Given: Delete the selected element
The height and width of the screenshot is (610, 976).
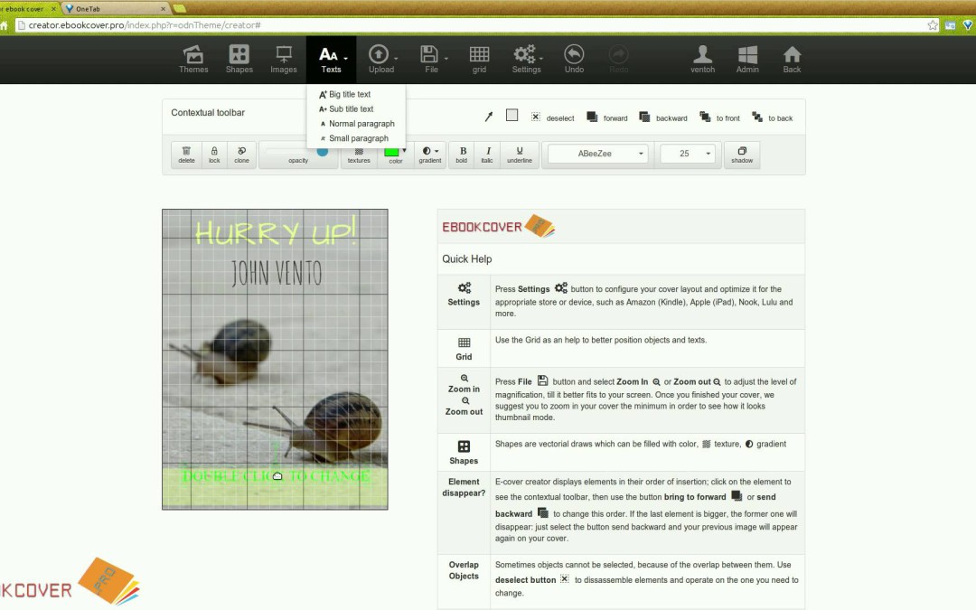Looking at the screenshot, I should [x=186, y=155].
